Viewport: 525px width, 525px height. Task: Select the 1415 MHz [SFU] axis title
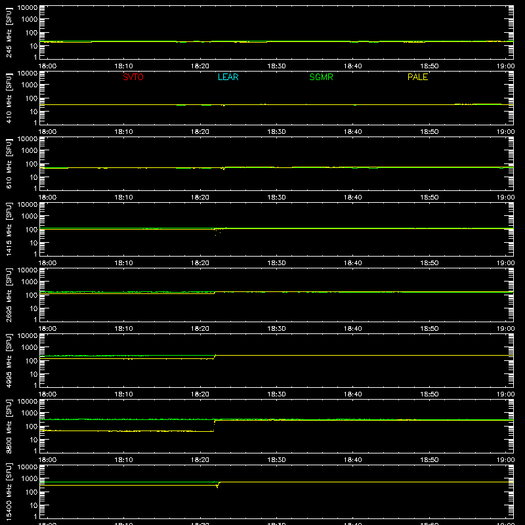[9, 229]
